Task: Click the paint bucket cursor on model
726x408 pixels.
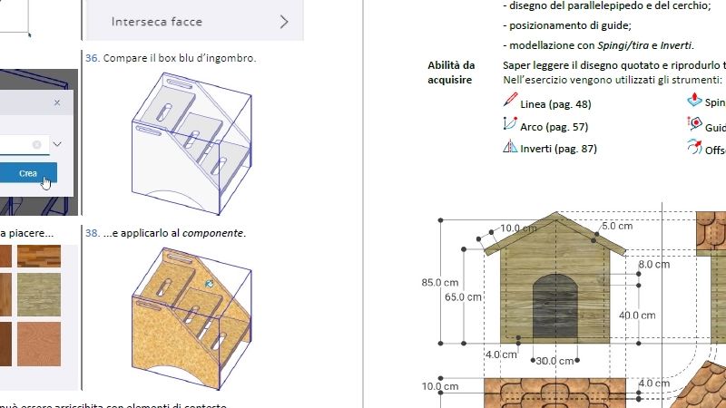Action: coord(210,284)
